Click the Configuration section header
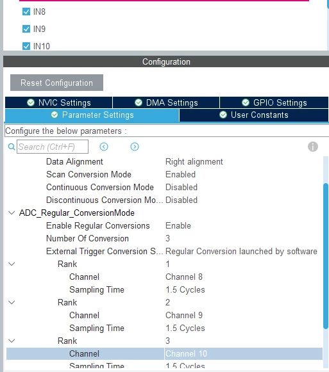This screenshot has width=329, height=372. 166,61
